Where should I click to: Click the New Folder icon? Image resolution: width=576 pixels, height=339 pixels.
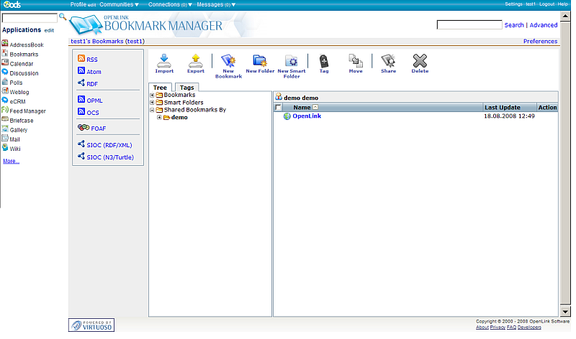click(x=260, y=61)
